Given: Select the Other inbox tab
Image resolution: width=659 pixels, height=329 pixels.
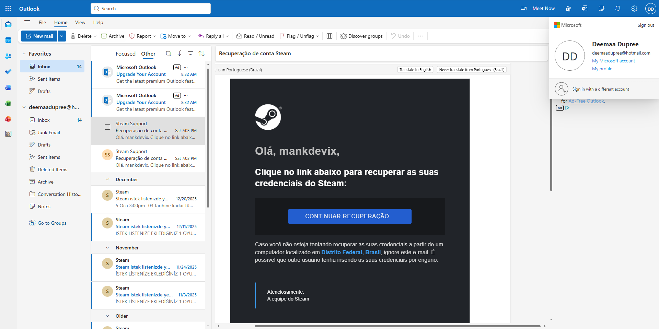Looking at the screenshot, I should tap(148, 54).
